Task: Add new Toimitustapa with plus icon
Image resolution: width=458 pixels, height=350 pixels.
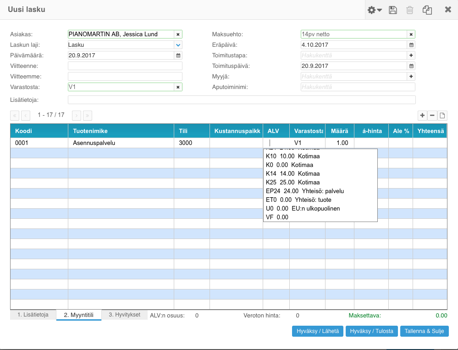Action: [411, 56]
